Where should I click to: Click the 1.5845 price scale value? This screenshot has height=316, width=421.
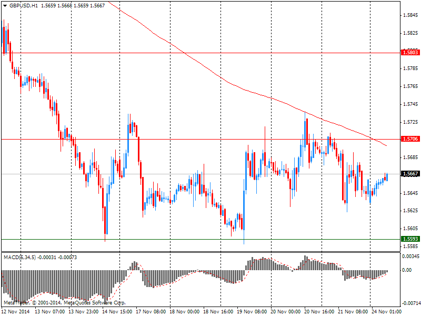[410, 15]
